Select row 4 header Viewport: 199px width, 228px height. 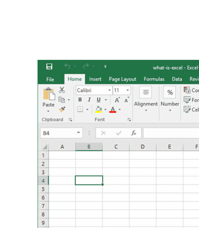click(x=43, y=181)
